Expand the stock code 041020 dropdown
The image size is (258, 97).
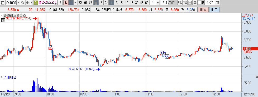pos(18,3)
